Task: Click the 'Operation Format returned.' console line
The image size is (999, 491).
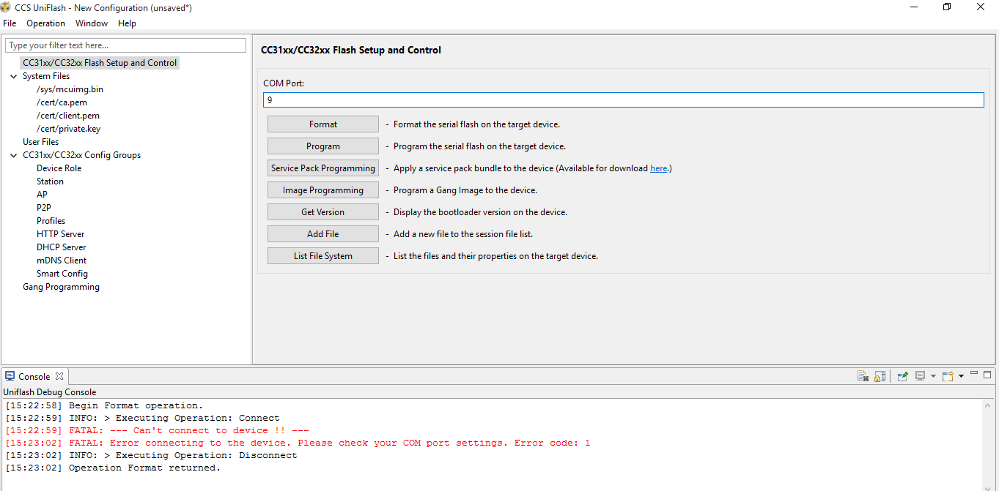Action: [113, 468]
